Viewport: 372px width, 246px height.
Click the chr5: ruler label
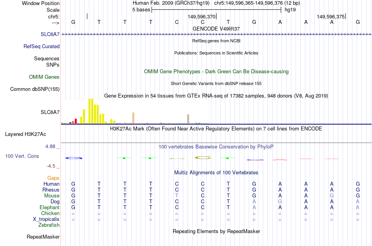tap(54, 16)
